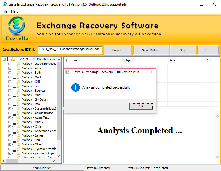Click folder icon for Mailbox - Alan

pyautogui.click(x=18, y=68)
